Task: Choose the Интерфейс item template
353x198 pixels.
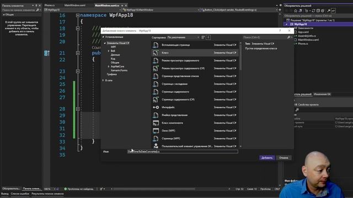Action: [x=195, y=107]
